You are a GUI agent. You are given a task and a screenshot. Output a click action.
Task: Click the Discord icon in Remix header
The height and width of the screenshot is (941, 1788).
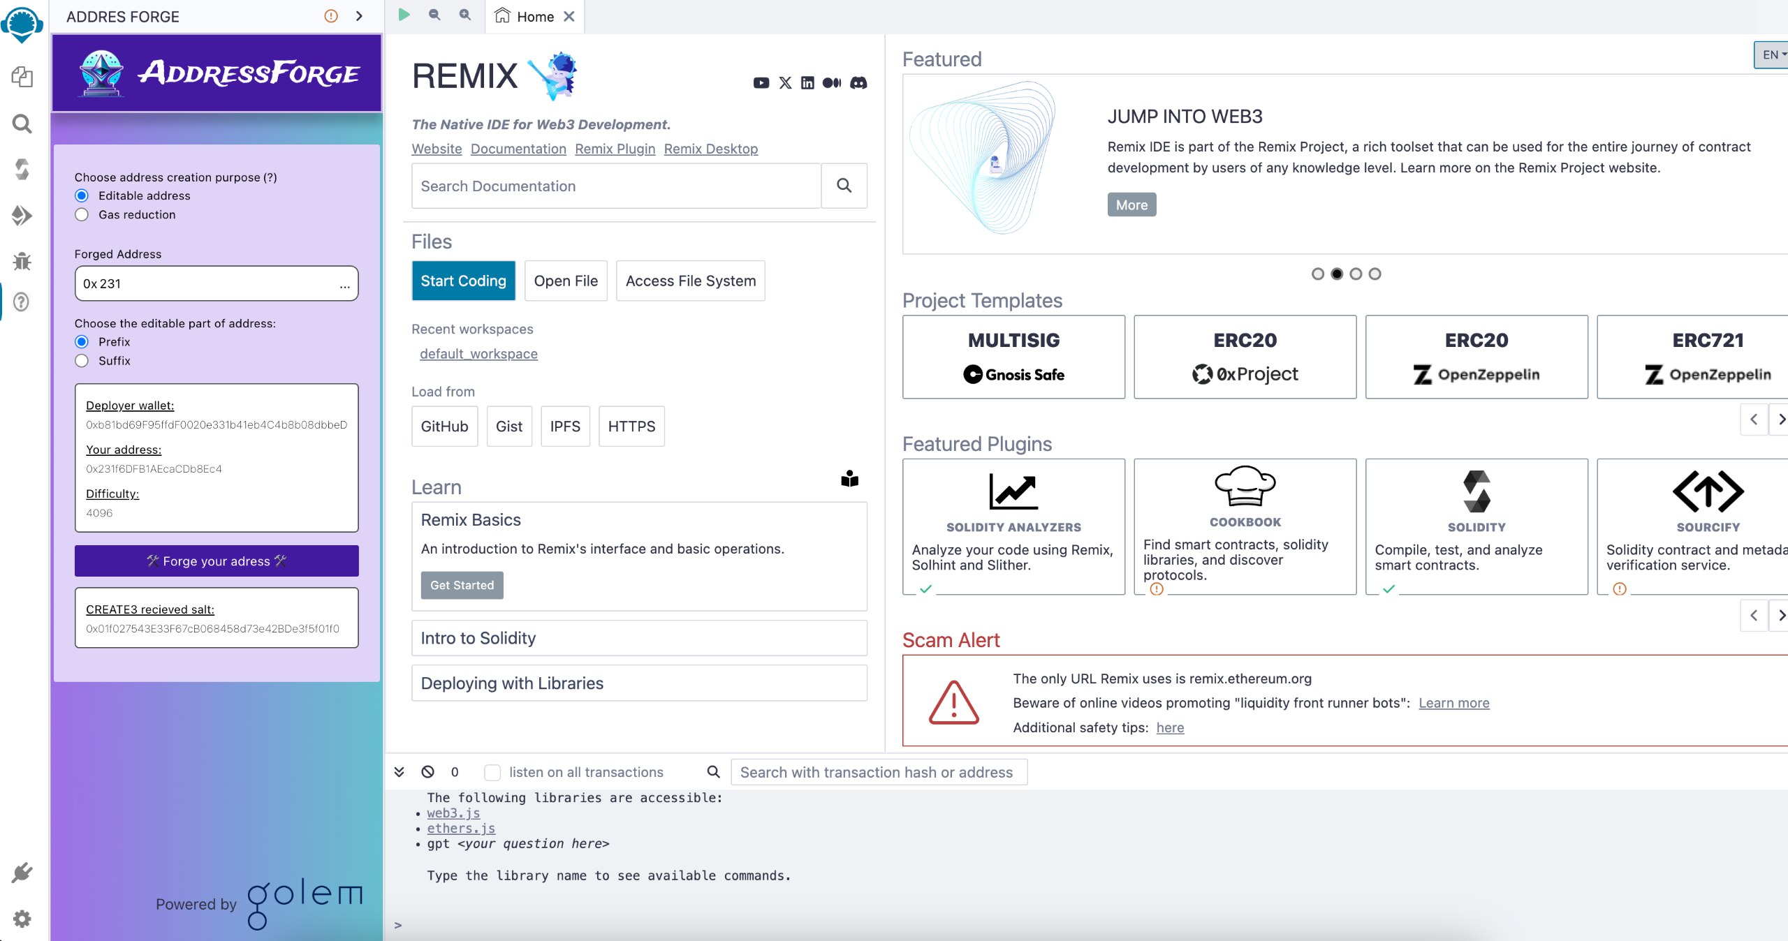coord(858,83)
